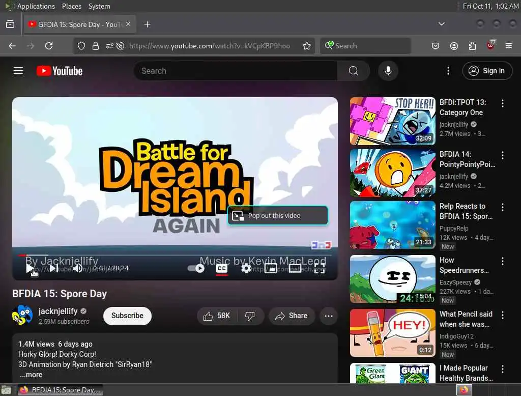Open jacknjellify channel avatar
The width and height of the screenshot is (521, 396).
(x=22, y=316)
